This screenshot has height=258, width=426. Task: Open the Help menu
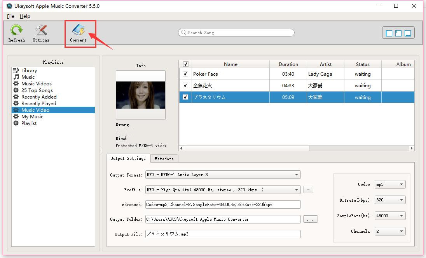(25, 16)
